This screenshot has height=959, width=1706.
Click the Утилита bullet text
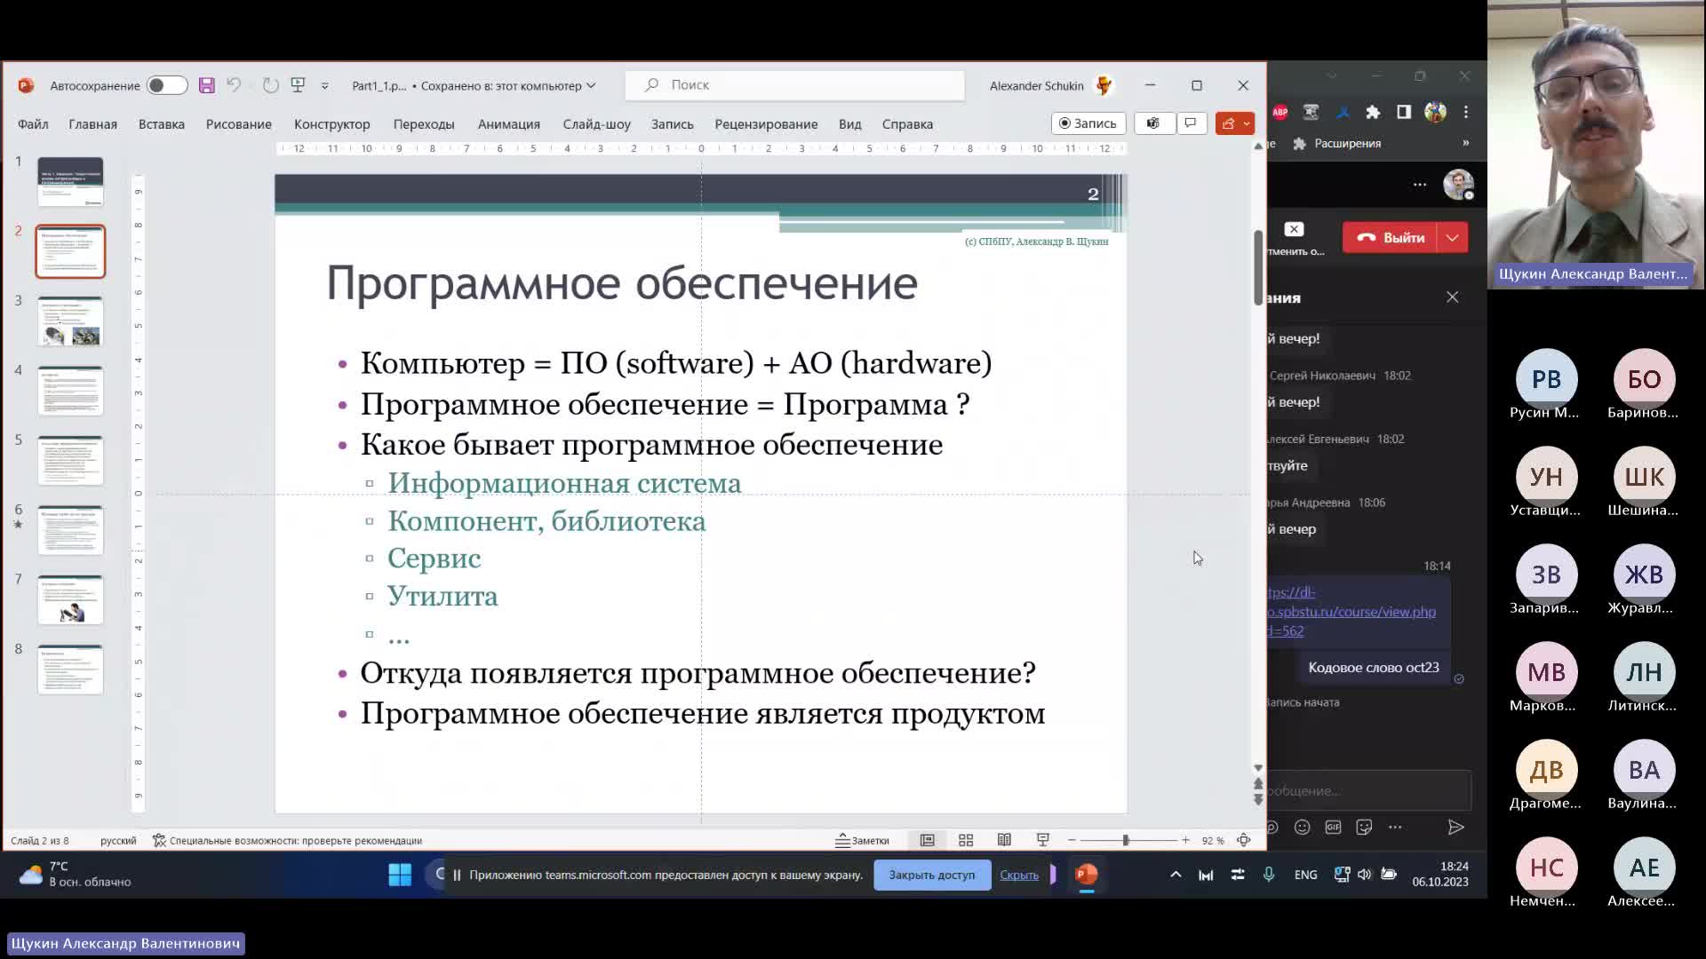[442, 596]
